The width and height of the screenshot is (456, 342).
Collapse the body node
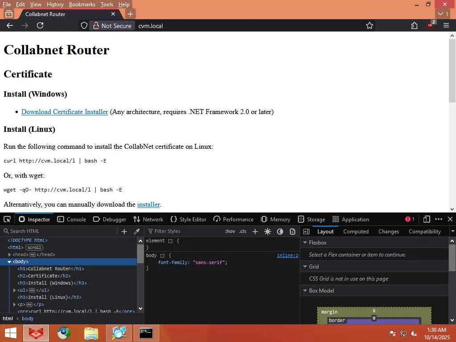tap(9, 262)
